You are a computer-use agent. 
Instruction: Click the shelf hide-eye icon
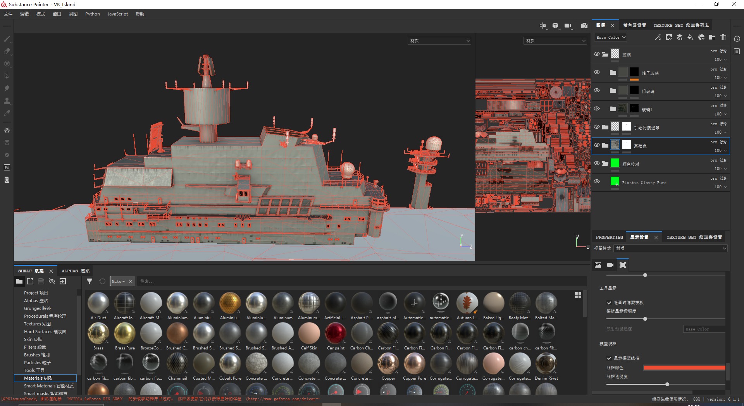pyautogui.click(x=52, y=281)
